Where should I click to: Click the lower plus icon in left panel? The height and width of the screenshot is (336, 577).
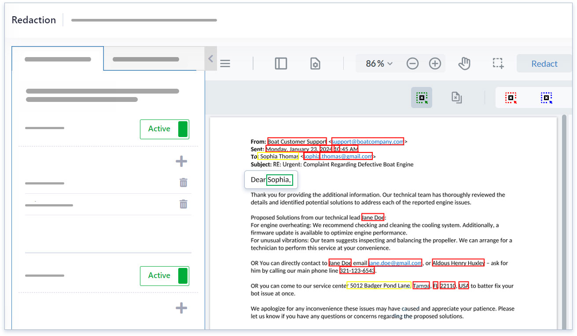[181, 308]
